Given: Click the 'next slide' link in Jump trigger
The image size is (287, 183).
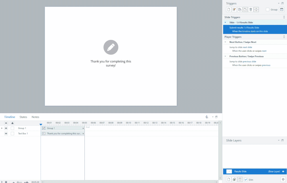Looking at the screenshot, I should 247,47.
